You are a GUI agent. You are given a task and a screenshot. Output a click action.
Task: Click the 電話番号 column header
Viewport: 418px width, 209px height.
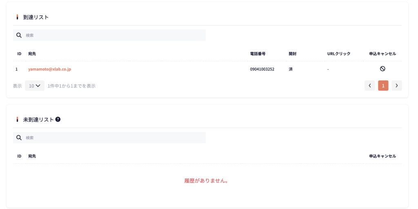(x=258, y=54)
